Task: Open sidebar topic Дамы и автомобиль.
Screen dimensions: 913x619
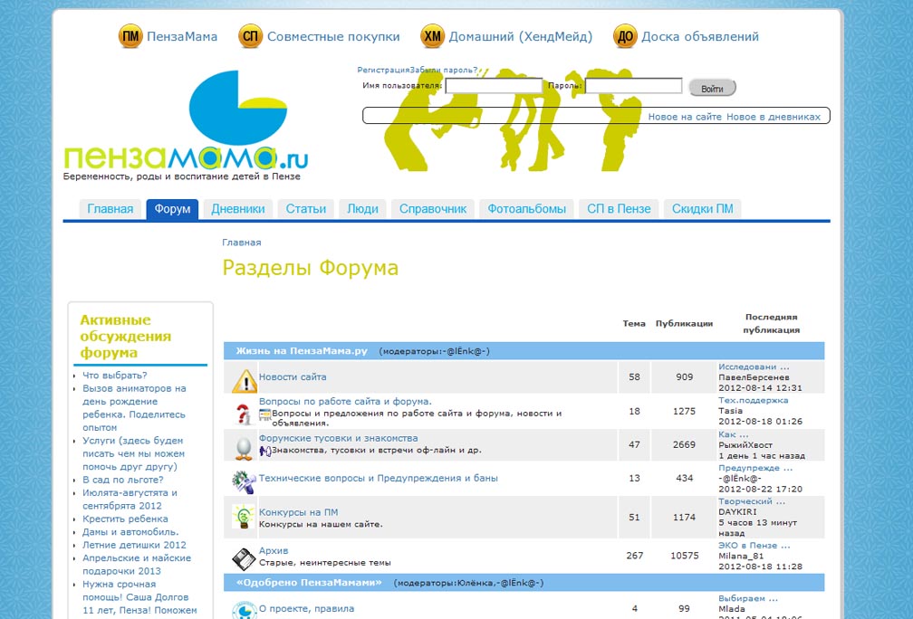Action: click(x=130, y=532)
